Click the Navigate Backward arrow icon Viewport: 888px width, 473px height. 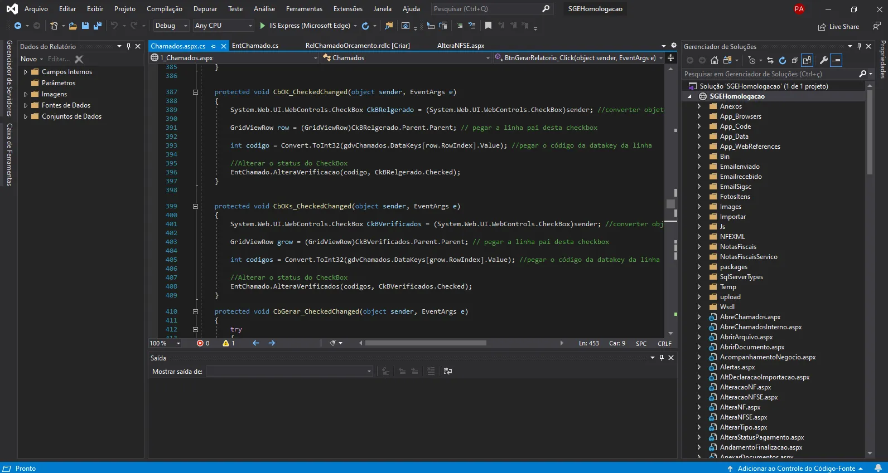point(18,26)
